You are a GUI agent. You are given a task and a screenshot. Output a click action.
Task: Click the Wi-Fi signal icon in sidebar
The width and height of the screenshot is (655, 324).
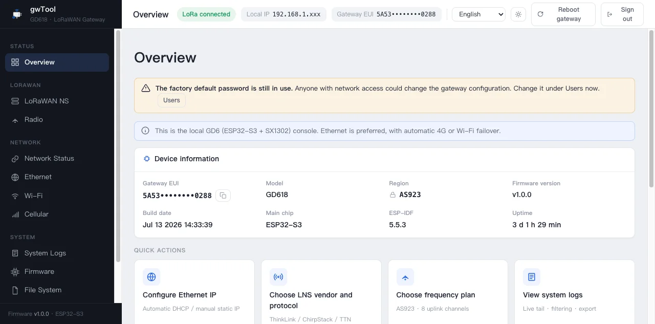15,196
